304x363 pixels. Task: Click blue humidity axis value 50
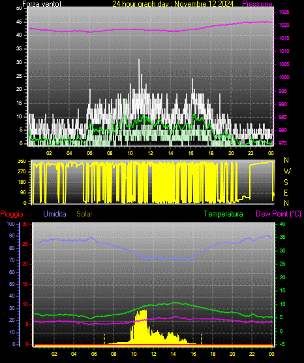(x=12, y=284)
